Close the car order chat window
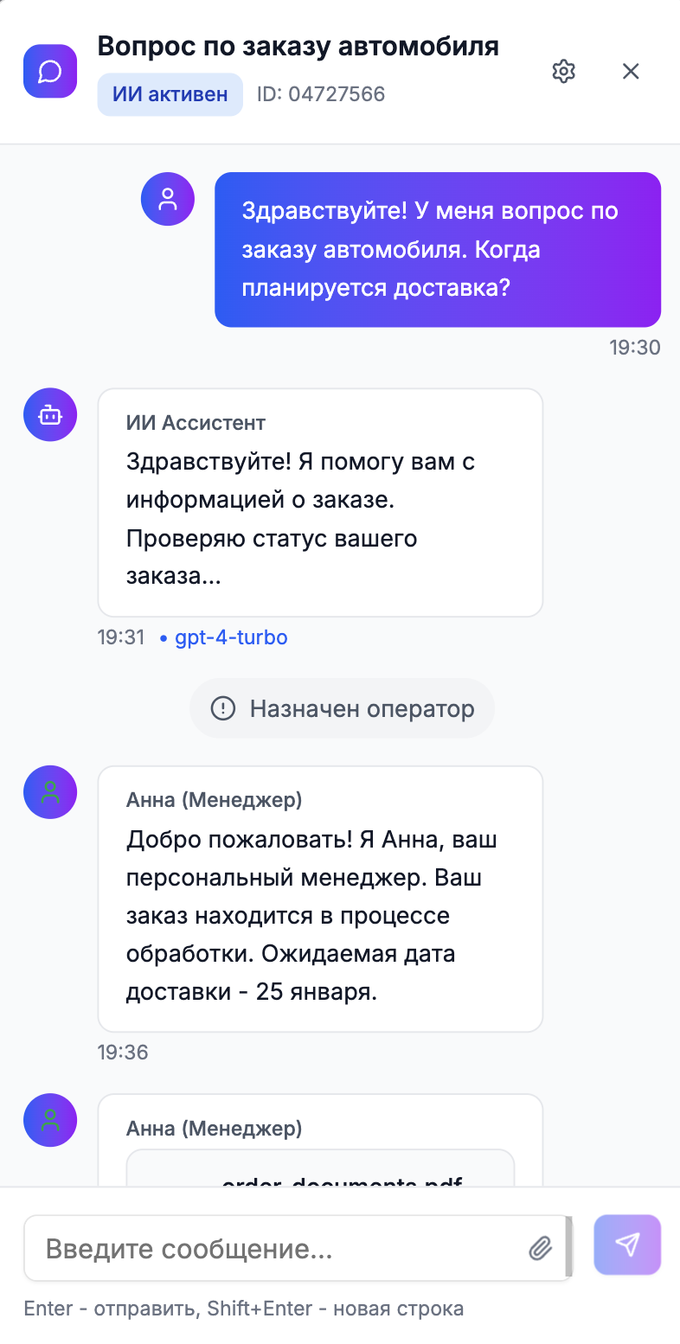The height and width of the screenshot is (1344, 680). click(631, 71)
